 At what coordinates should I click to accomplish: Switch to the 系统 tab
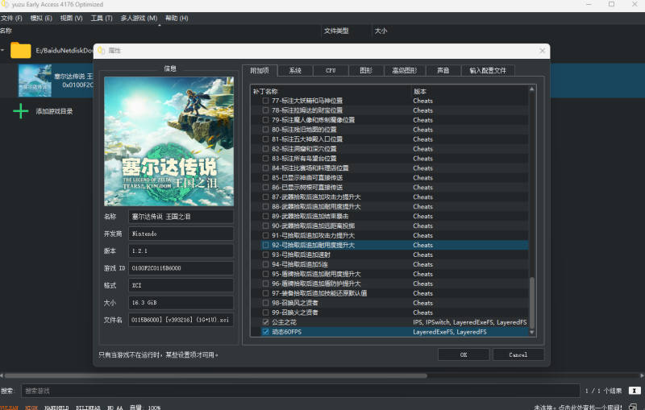coord(295,71)
